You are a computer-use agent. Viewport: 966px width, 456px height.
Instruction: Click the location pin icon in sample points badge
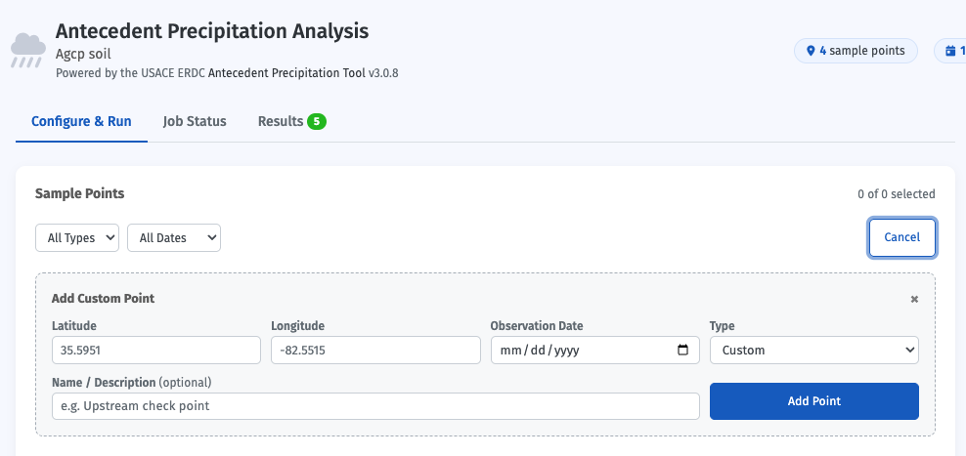(811, 51)
